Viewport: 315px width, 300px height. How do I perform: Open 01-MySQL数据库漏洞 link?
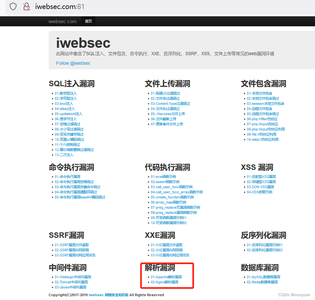(263, 277)
